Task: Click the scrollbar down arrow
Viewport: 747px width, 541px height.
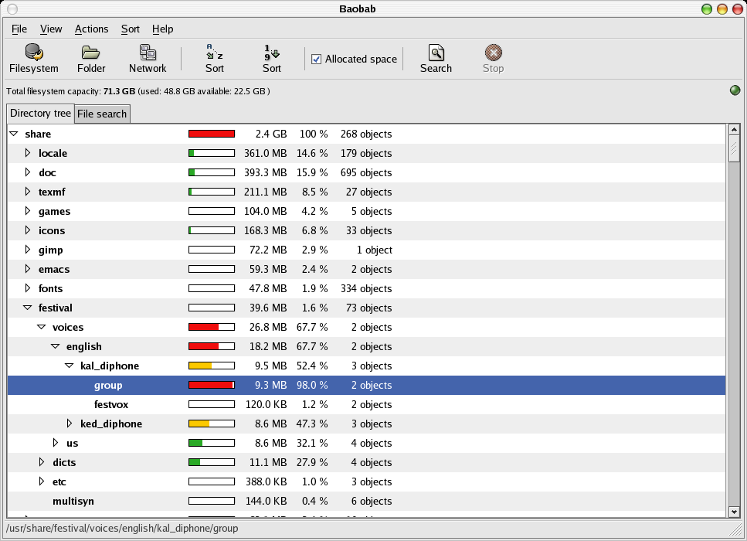Action: (733, 511)
